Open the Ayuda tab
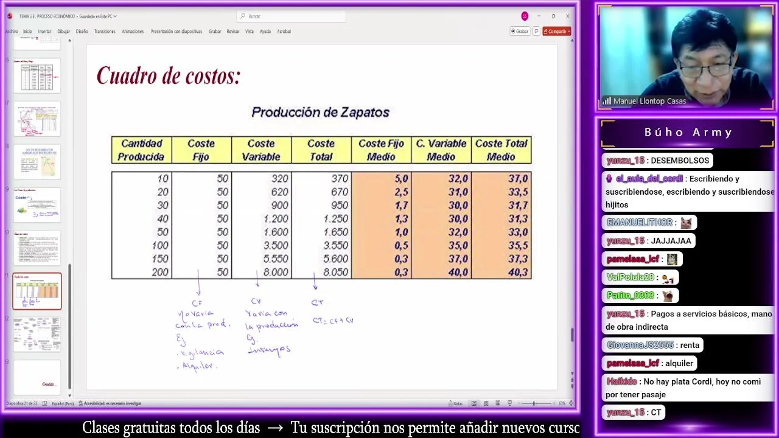This screenshot has height=438, width=779. coord(265,32)
